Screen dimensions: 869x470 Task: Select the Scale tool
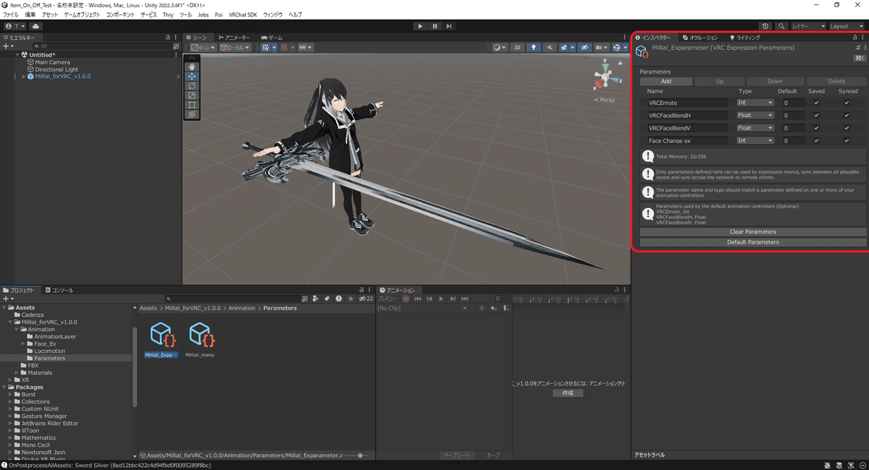(192, 95)
